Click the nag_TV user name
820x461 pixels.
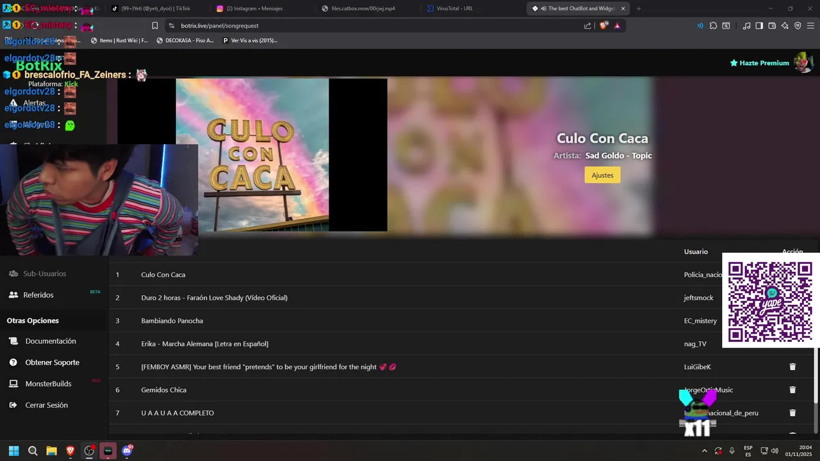click(695, 344)
